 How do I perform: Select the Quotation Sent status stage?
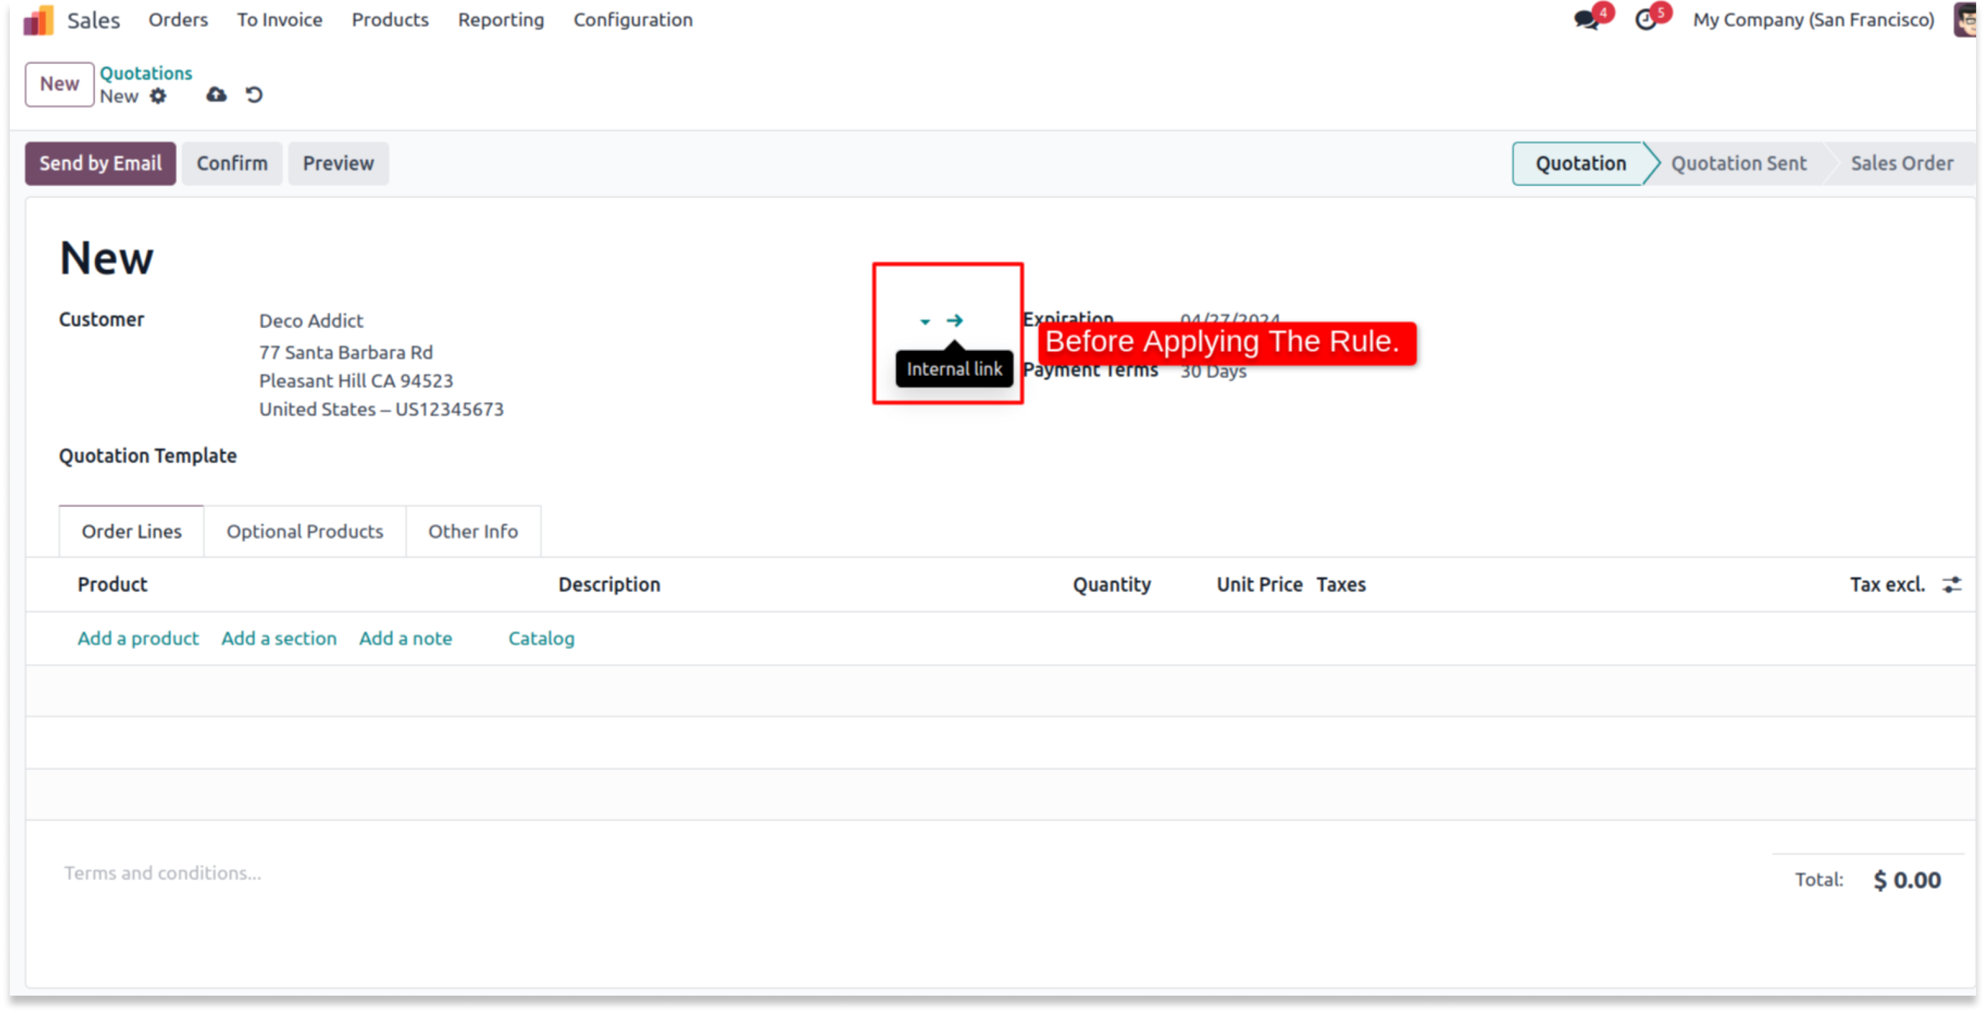[1738, 163]
